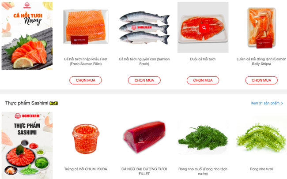The image size is (287, 179).
Task: Open the Thực Phẩm Sashimi Homefarm banner
Action: click(x=27, y=145)
